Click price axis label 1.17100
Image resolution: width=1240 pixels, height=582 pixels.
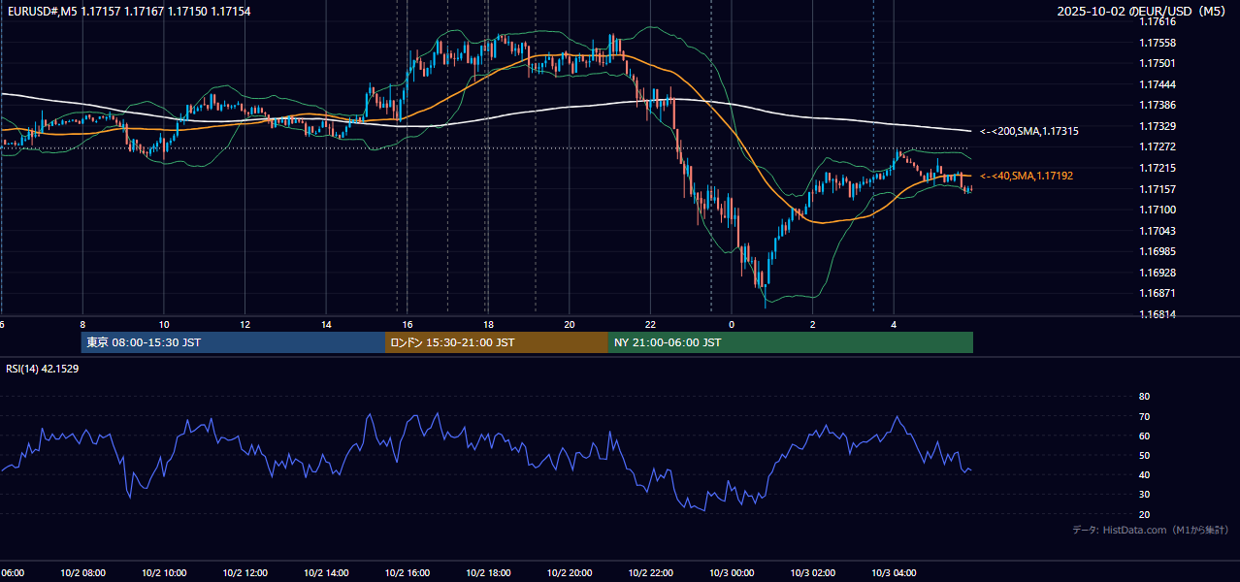(x=1158, y=210)
